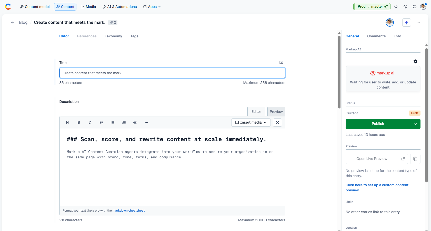Open the Markup AI settings gear
The image size is (431, 231).
click(x=415, y=61)
